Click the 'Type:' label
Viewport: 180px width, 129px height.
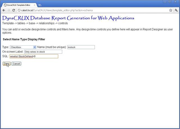click(x=6, y=47)
